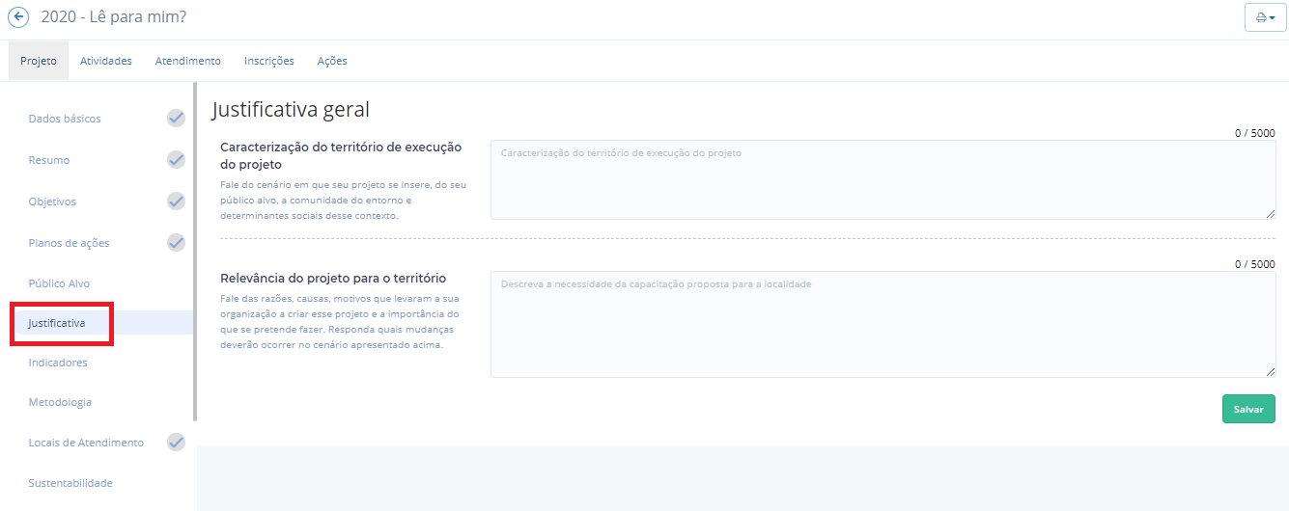
Task: Click checkmark icon next to Resumo
Action: coord(176,160)
